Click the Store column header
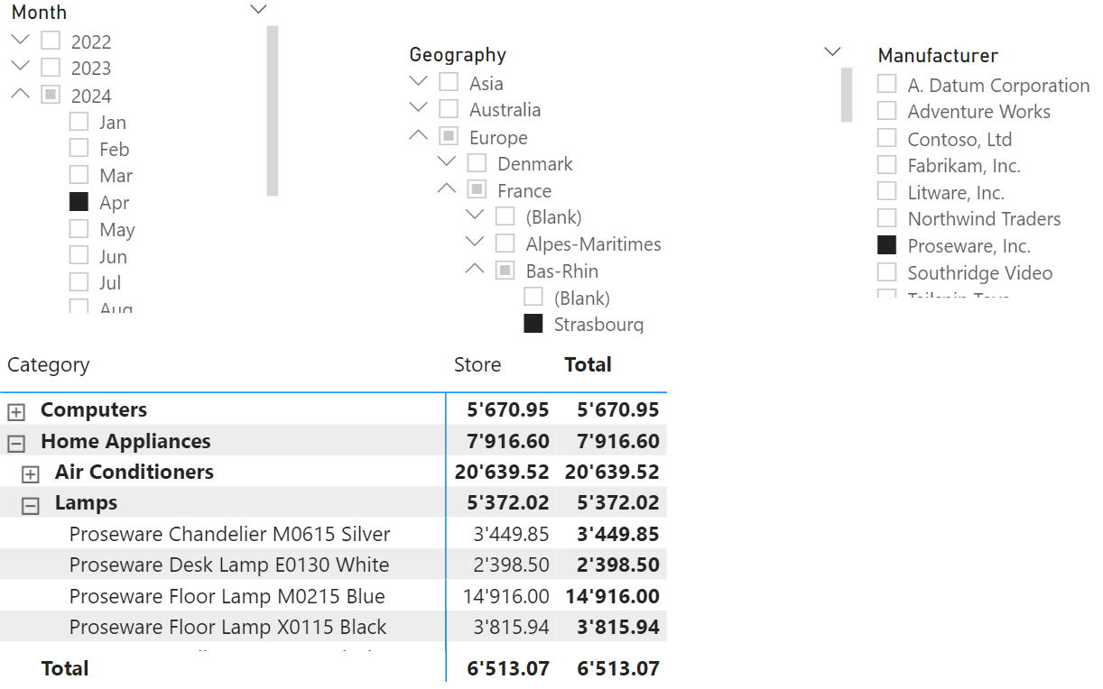 (x=477, y=365)
